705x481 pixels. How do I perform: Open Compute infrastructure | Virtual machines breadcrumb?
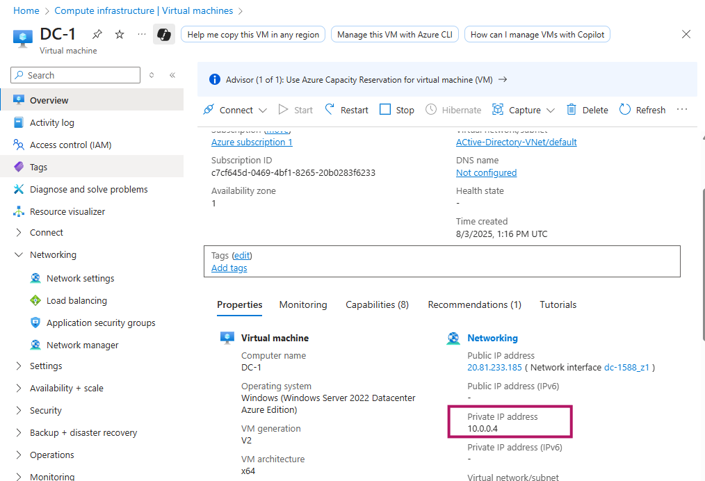[x=144, y=11]
